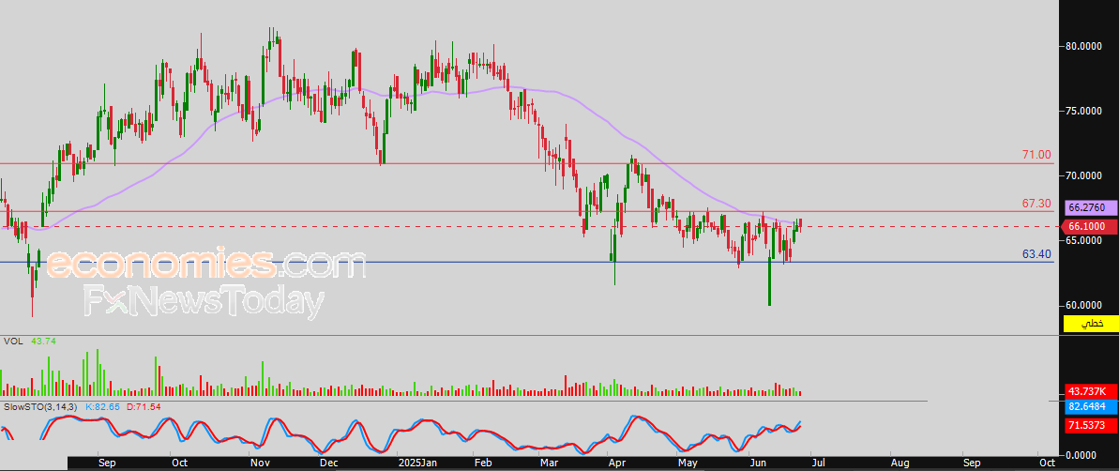Click the Aug label on the time axis
This screenshot has width=1119, height=471.
(900, 463)
